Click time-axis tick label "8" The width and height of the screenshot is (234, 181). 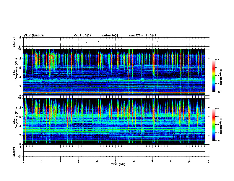point(171,161)
